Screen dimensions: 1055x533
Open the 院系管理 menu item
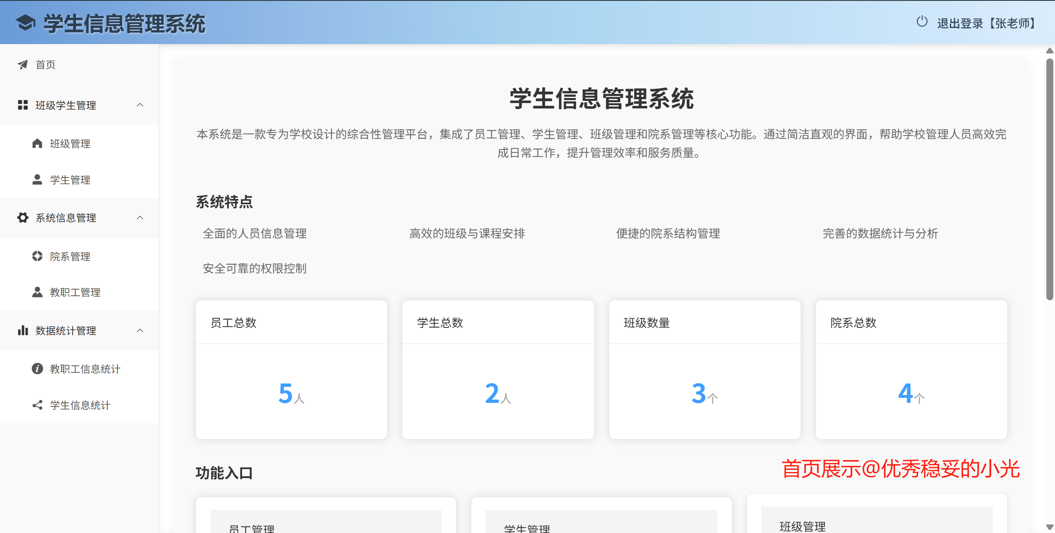(70, 257)
